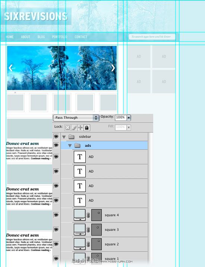Open the Fill slider dropdown arrow
The width and height of the screenshot is (205, 267).
[129, 127]
